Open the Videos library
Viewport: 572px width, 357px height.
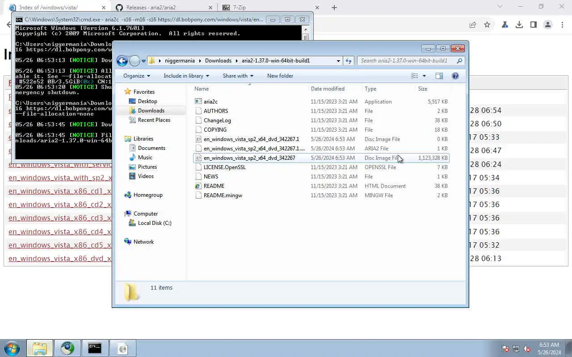click(146, 176)
